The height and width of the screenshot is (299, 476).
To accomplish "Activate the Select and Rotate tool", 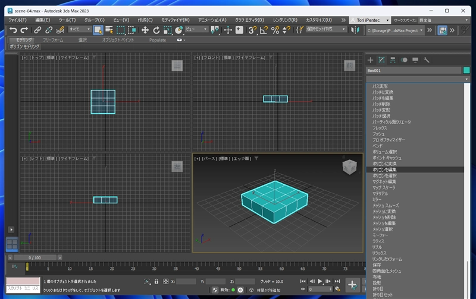I will point(156,30).
